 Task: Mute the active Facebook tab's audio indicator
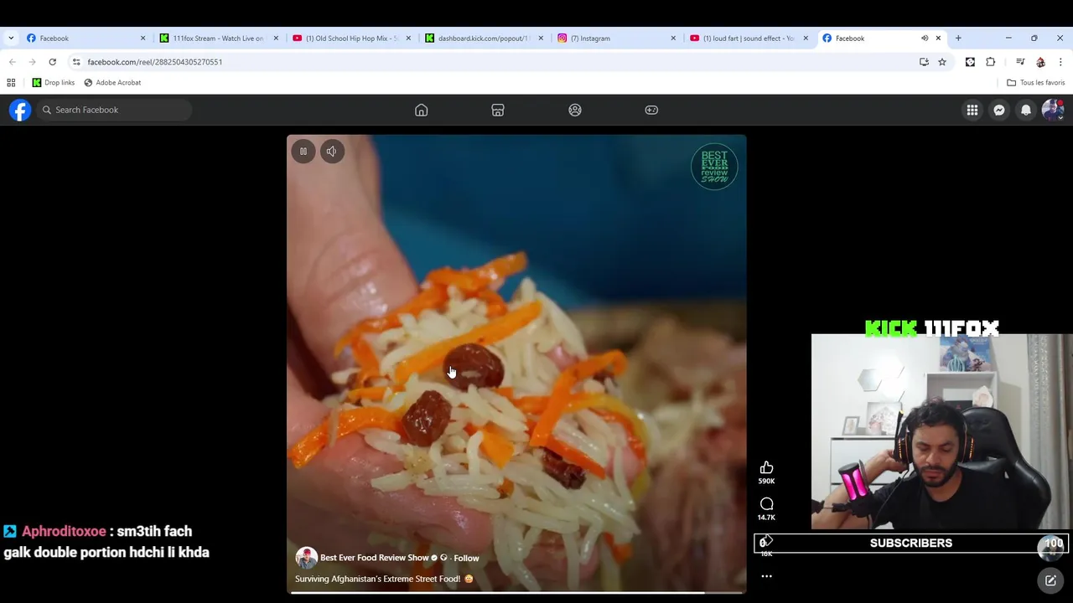pyautogui.click(x=925, y=38)
